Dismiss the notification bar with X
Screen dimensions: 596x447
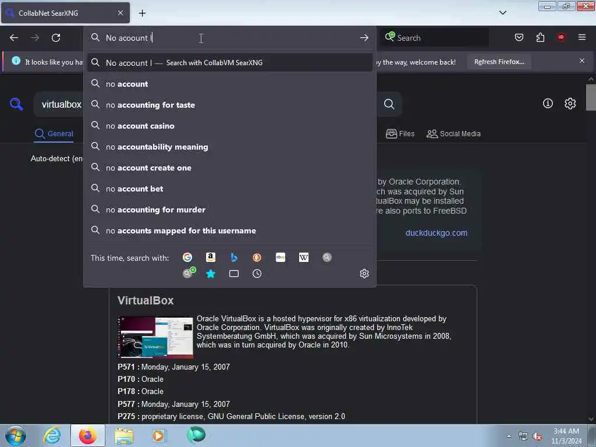pos(582,61)
